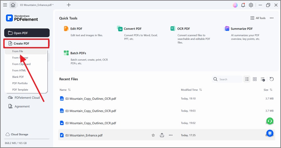Open blue floating assistant button
Screen dimensions: 281x148
point(270,133)
